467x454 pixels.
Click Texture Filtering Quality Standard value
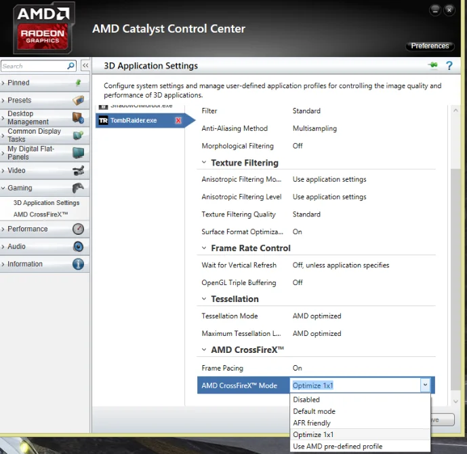(x=306, y=214)
